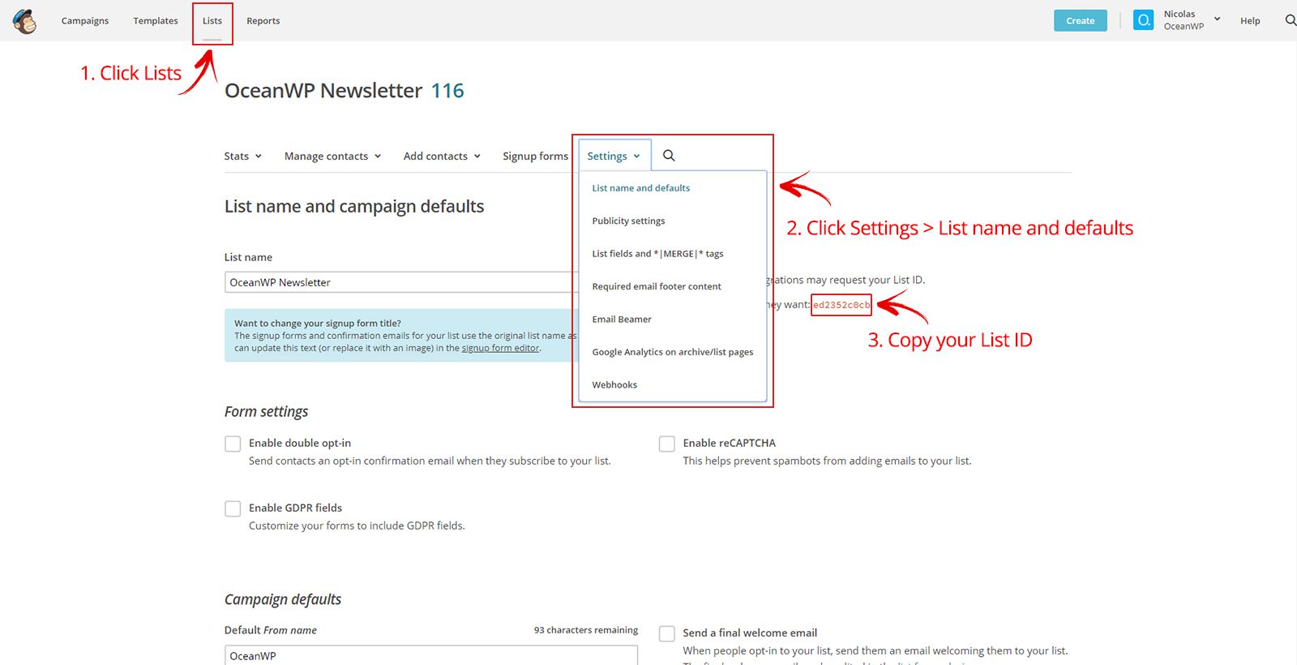
Task: Open the search icon in top bar
Action: click(1291, 20)
